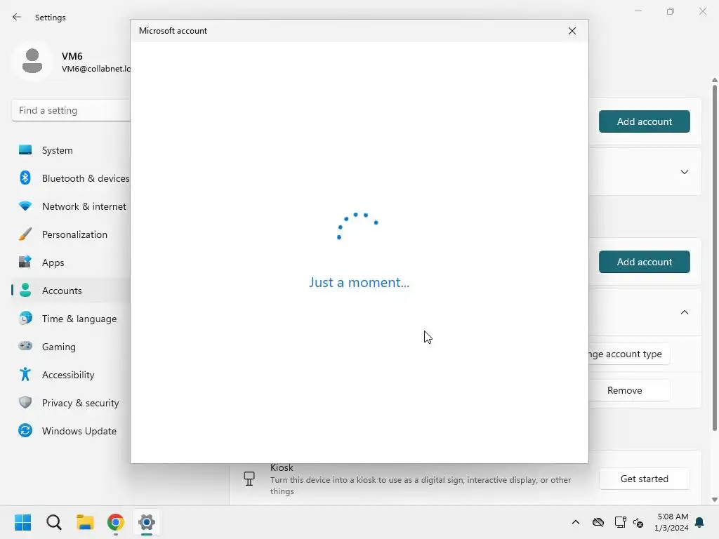Click the Privacy shield icon
Image resolution: width=719 pixels, height=539 pixels.
(25, 402)
